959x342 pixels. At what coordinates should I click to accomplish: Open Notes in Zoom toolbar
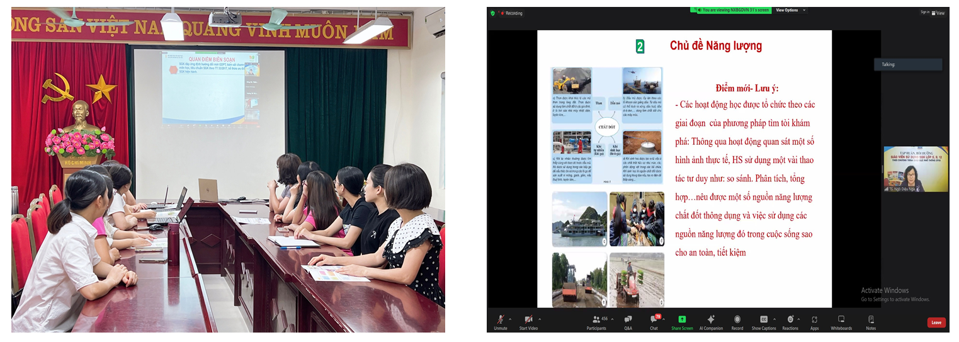871,322
